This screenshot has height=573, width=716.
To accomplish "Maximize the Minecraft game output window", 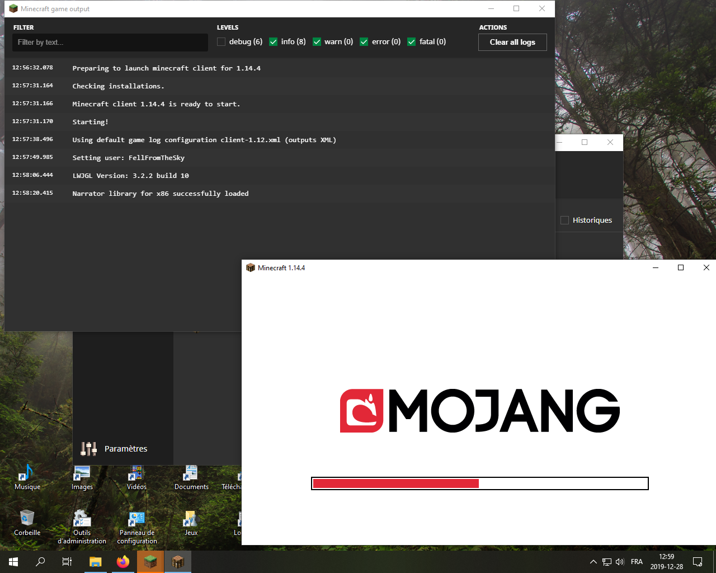I will tap(516, 8).
